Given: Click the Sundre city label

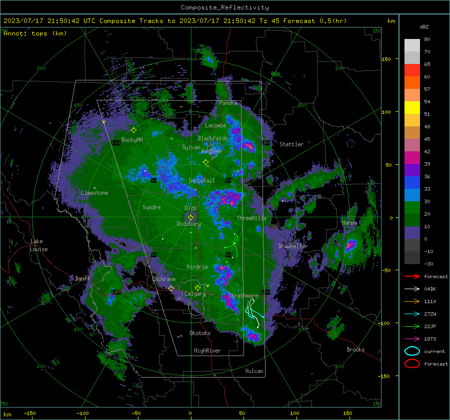Looking at the screenshot, I should [151, 207].
